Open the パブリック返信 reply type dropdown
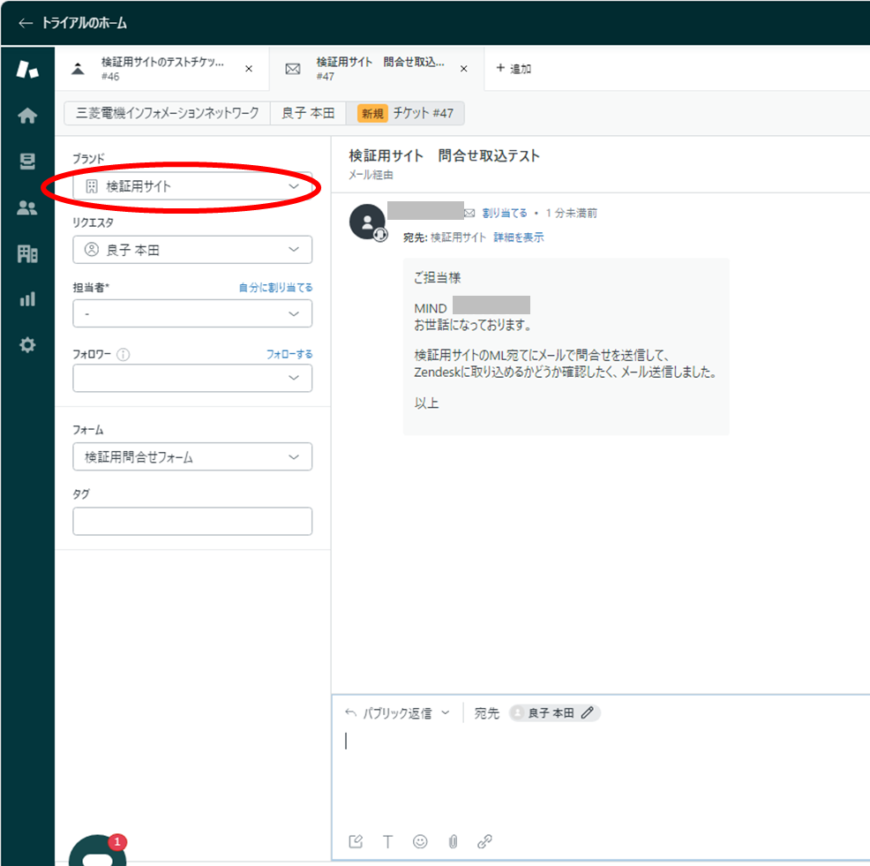Viewport: 870px width, 866px height. (x=398, y=713)
